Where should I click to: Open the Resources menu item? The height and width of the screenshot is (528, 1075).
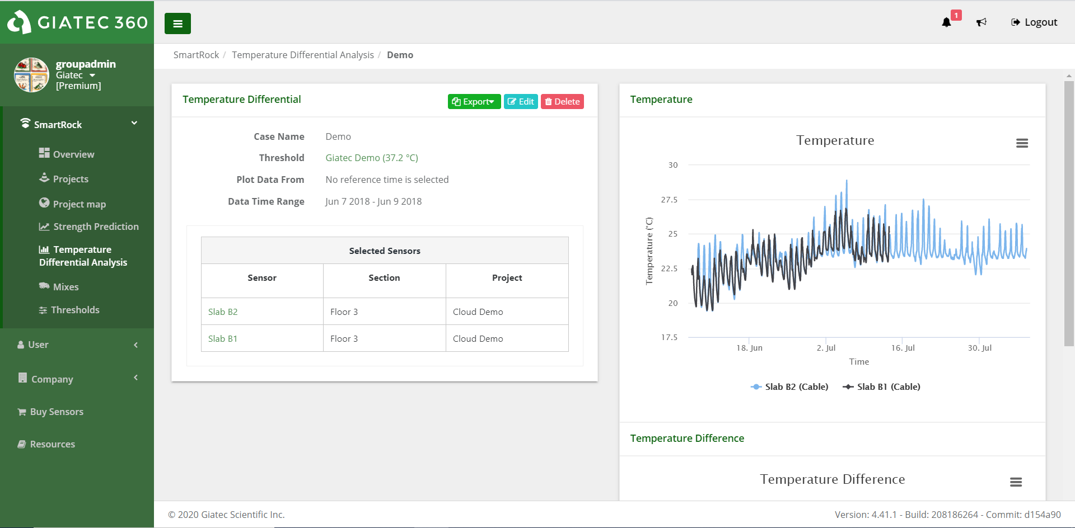click(x=52, y=444)
